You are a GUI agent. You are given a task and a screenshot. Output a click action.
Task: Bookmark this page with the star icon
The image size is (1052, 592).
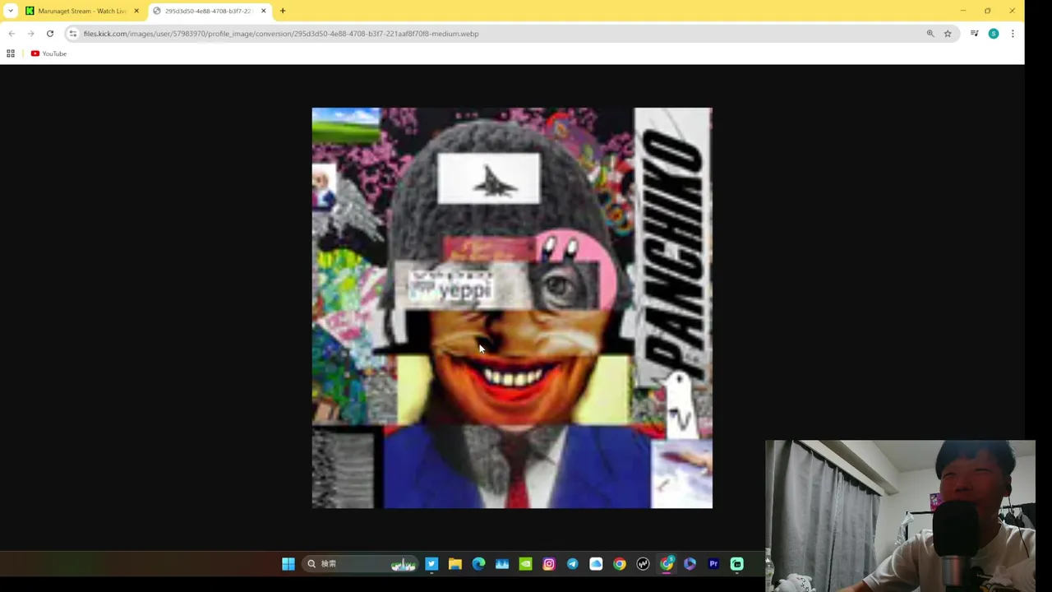(948, 34)
